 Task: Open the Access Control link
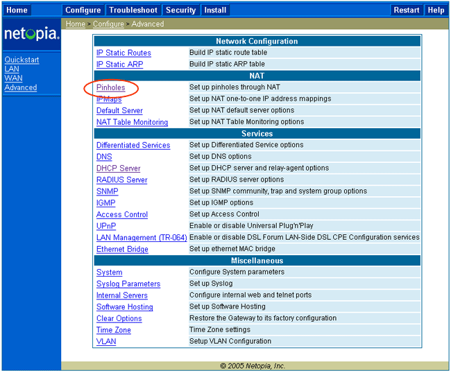click(x=122, y=215)
